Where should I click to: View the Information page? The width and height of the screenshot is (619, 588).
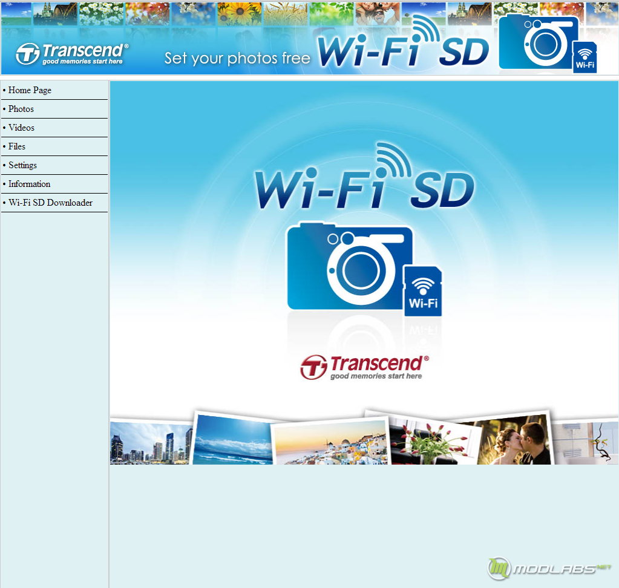pyautogui.click(x=29, y=184)
